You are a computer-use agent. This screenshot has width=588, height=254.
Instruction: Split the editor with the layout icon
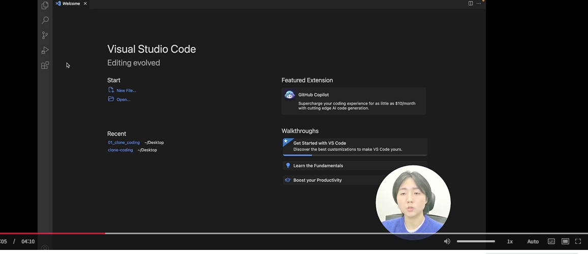[x=471, y=4]
